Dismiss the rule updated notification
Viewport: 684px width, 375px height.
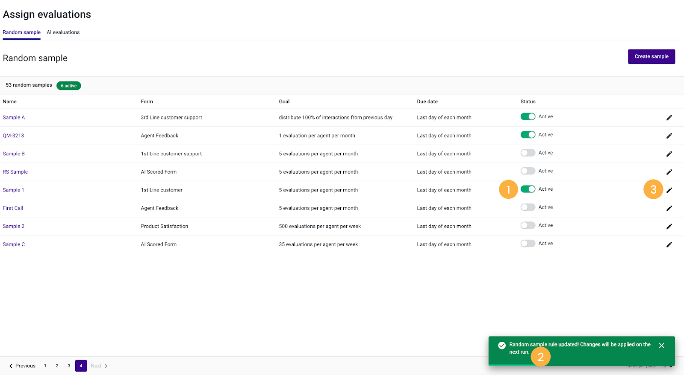point(662,346)
